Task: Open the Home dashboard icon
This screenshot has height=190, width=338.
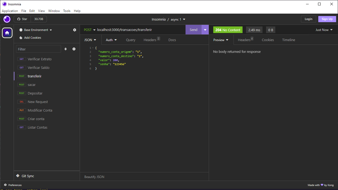Action: [x=7, y=33]
